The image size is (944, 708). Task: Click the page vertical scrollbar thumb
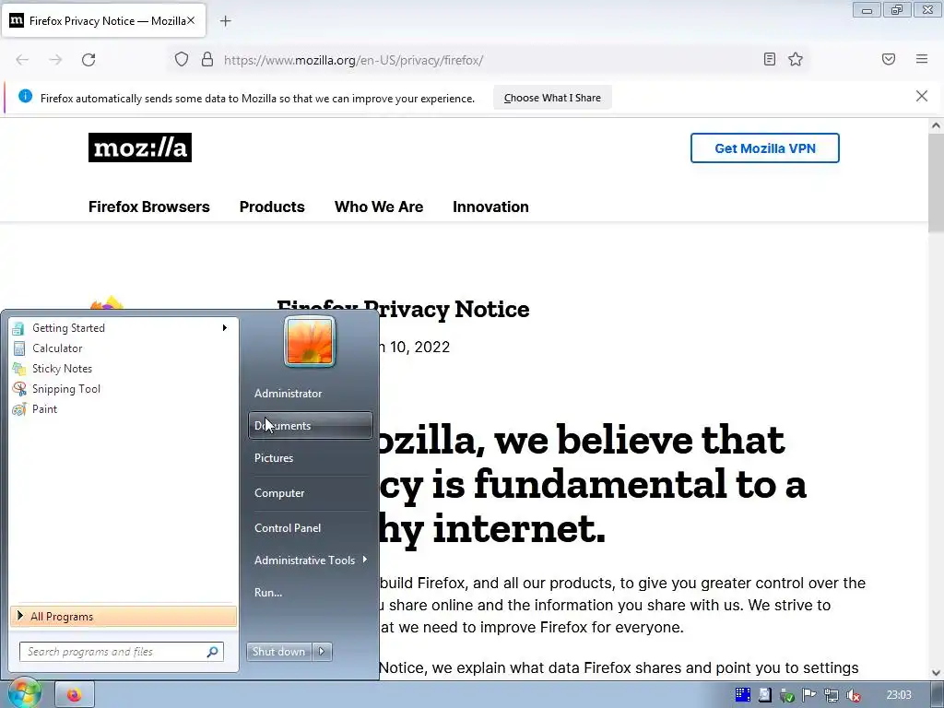(936, 183)
